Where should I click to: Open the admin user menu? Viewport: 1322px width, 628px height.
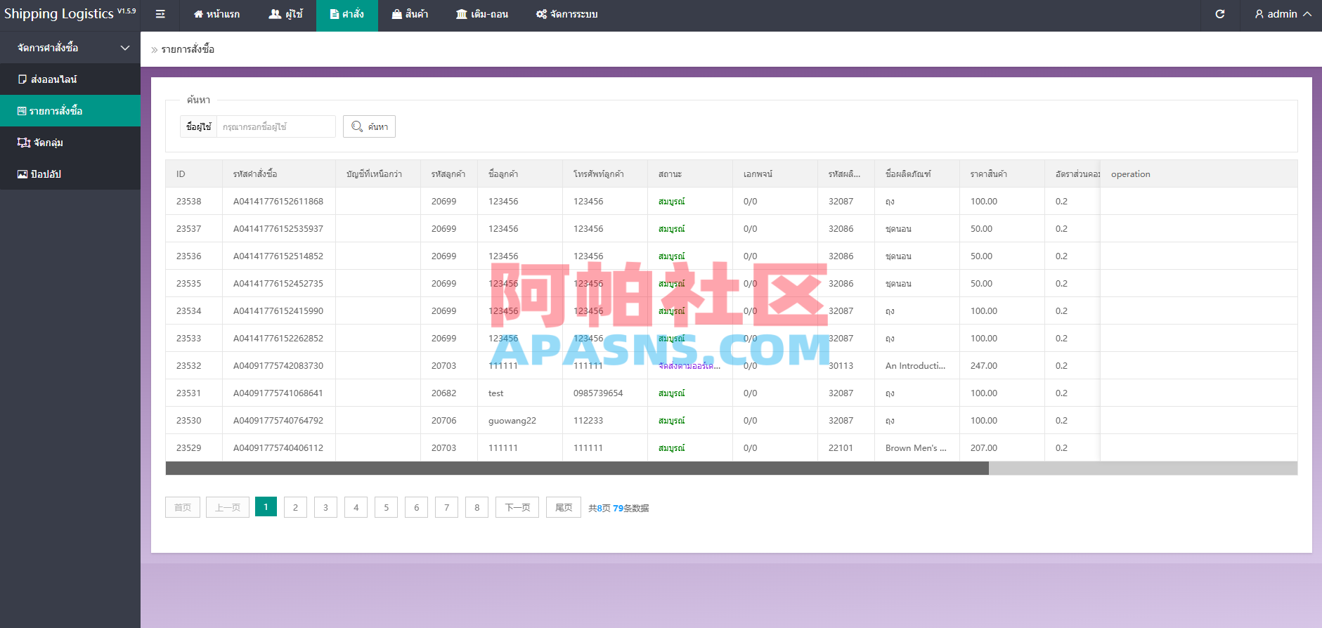(1283, 14)
